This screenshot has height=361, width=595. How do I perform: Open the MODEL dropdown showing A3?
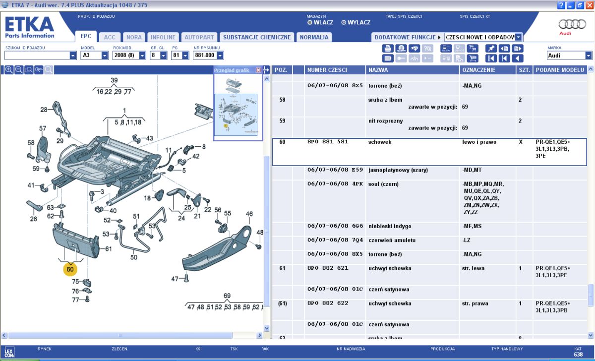point(105,56)
